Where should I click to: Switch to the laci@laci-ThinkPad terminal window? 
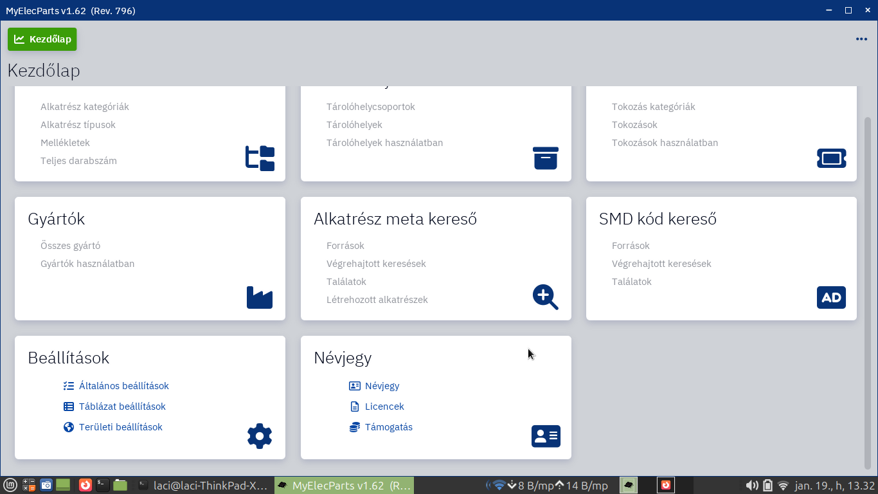click(203, 486)
